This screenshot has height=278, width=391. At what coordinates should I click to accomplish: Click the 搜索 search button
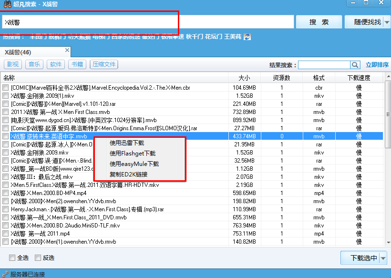click(319, 22)
